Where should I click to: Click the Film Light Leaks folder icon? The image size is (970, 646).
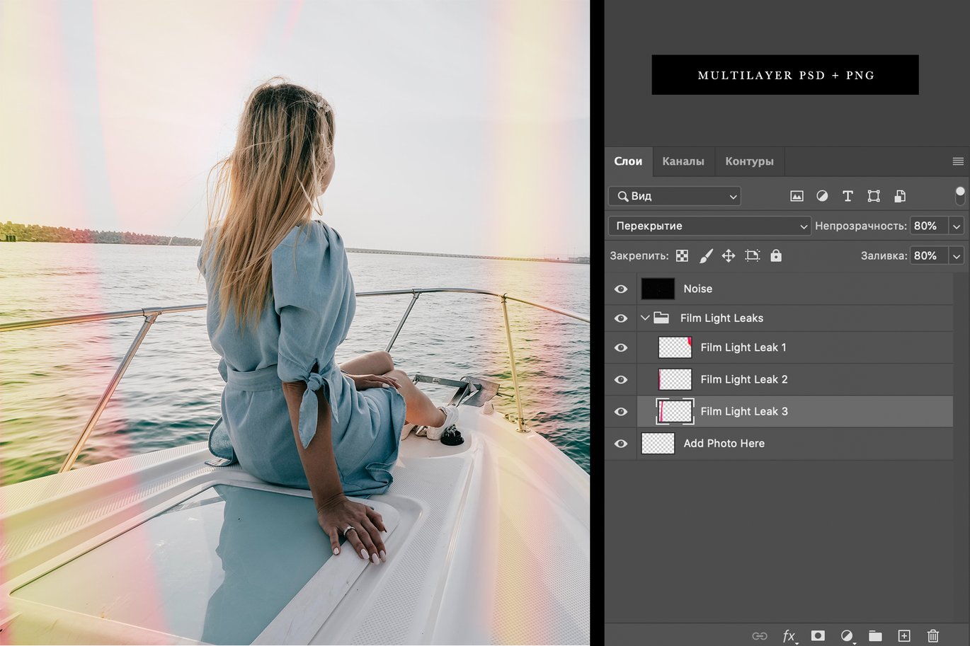pyautogui.click(x=661, y=318)
